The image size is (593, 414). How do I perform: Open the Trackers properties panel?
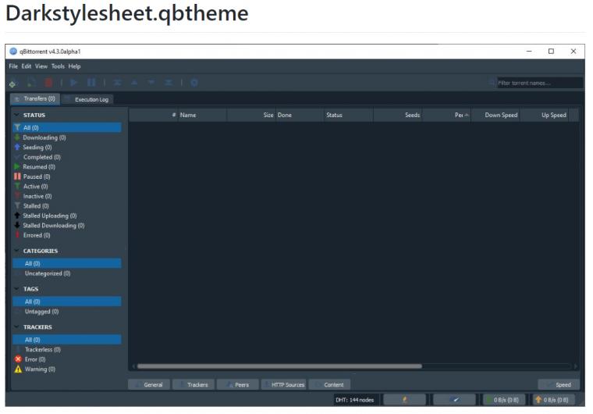pyautogui.click(x=194, y=384)
